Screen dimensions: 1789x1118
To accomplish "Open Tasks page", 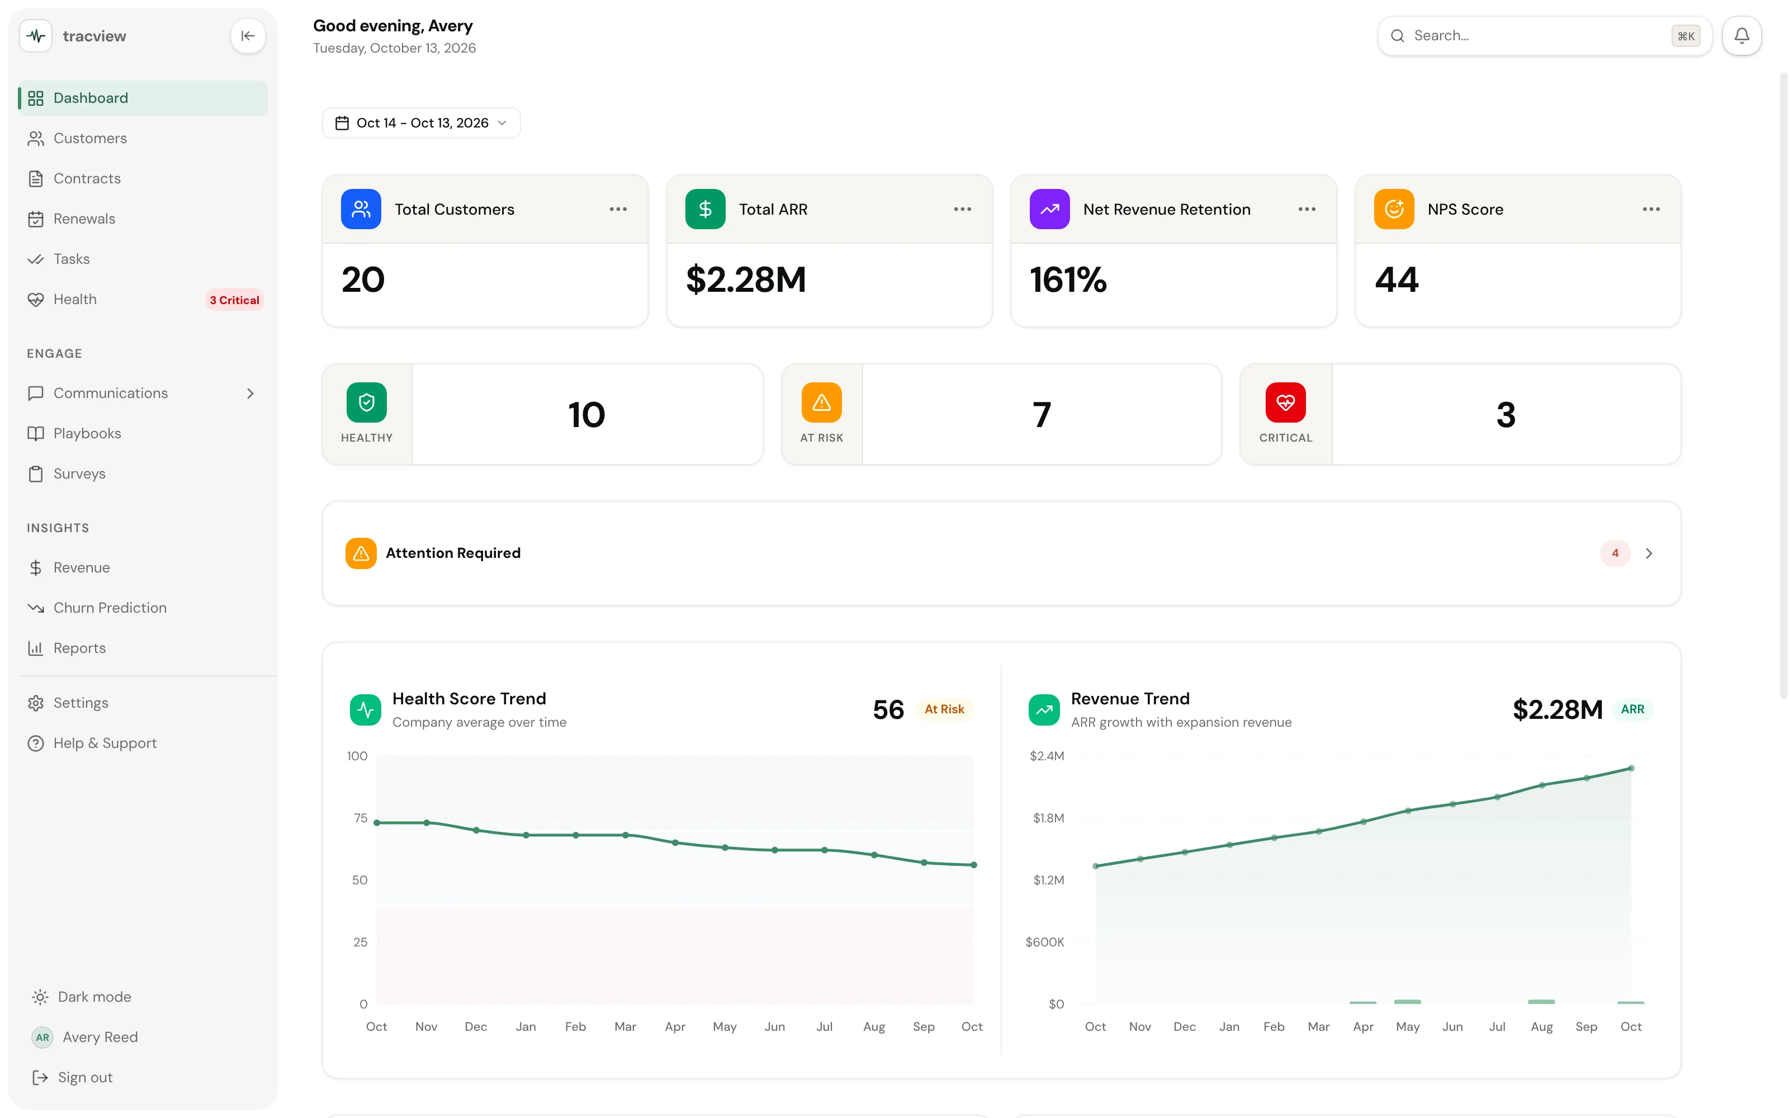I will [143, 259].
